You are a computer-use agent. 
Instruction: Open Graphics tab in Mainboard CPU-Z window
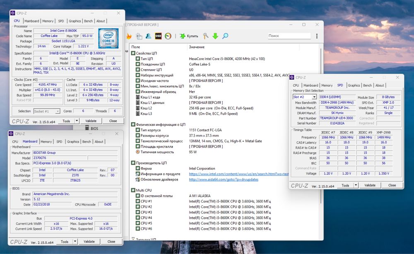pos(73,142)
